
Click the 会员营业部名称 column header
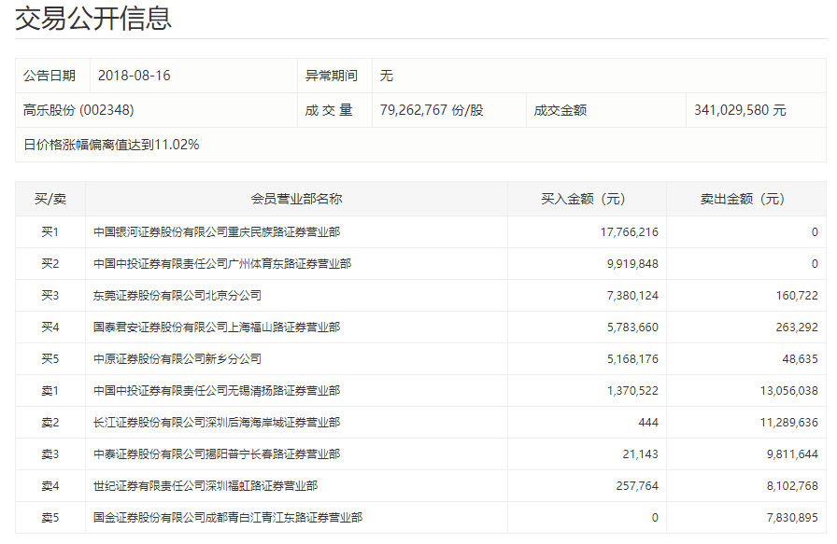pos(296,199)
